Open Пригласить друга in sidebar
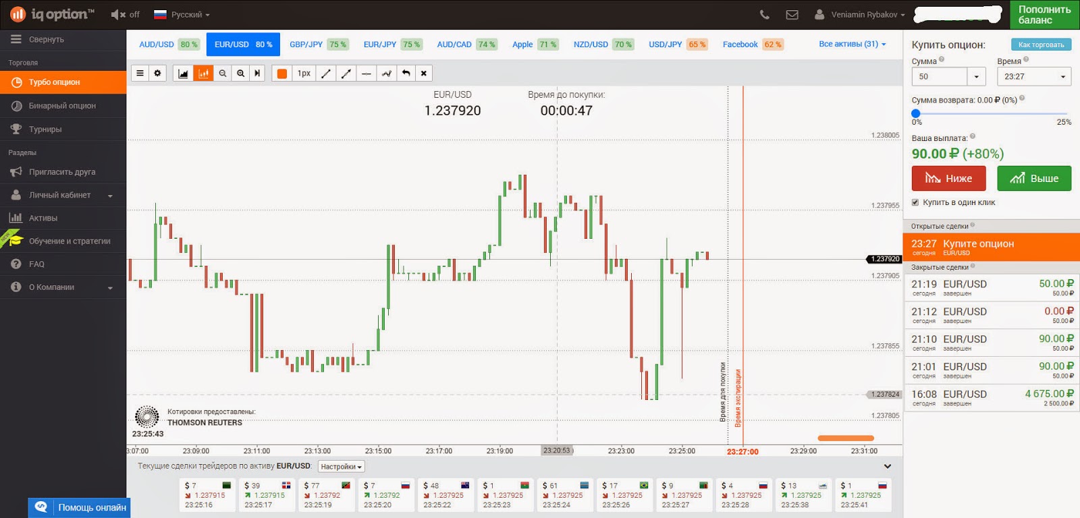The width and height of the screenshot is (1080, 518). (x=63, y=172)
